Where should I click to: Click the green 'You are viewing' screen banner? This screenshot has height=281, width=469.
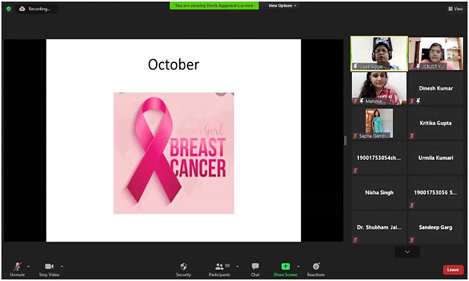point(214,5)
